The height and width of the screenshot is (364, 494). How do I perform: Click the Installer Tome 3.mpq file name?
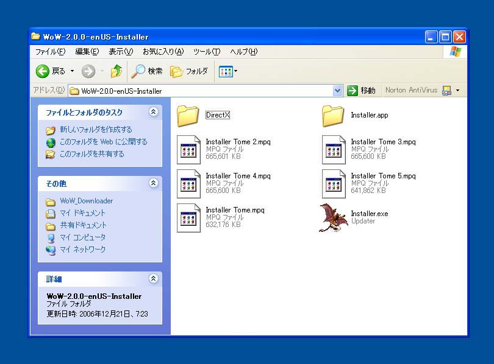(x=384, y=142)
